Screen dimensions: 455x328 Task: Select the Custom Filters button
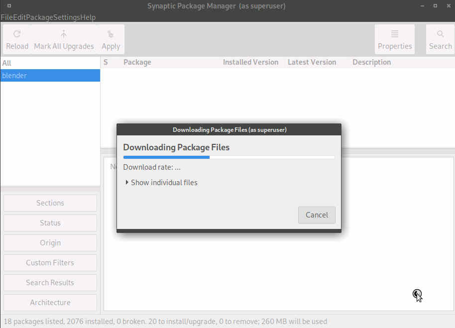click(50, 263)
